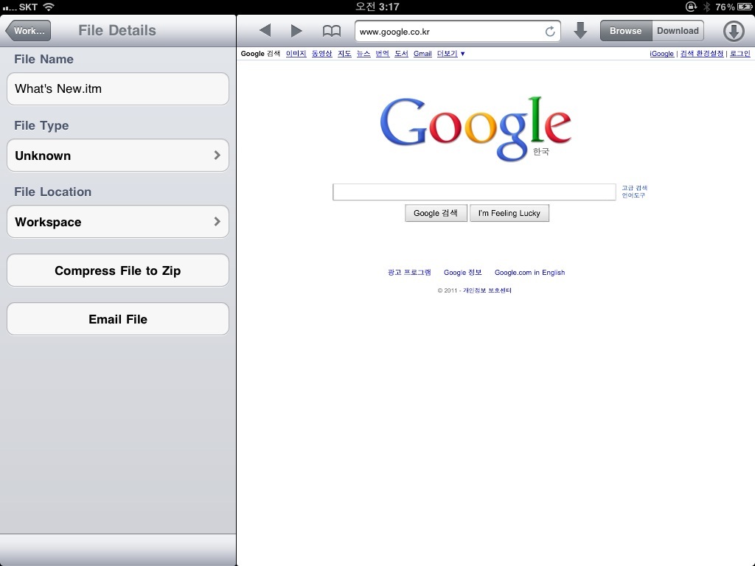Image resolution: width=755 pixels, height=566 pixels.
Task: Click the Google 검색 search button
Action: click(436, 213)
